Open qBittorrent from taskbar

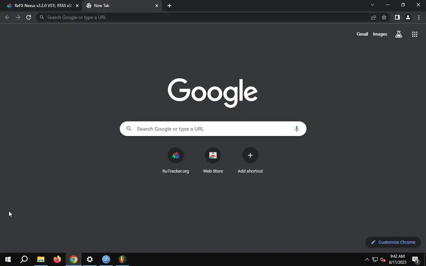106,259
